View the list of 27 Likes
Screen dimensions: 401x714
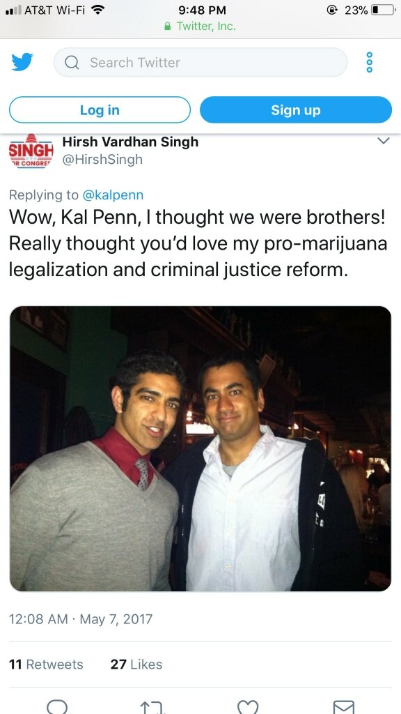tap(136, 664)
